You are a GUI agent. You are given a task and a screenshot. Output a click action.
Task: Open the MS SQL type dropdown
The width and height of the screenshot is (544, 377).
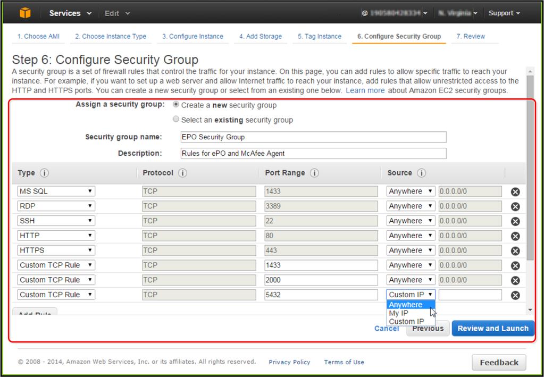click(x=56, y=191)
